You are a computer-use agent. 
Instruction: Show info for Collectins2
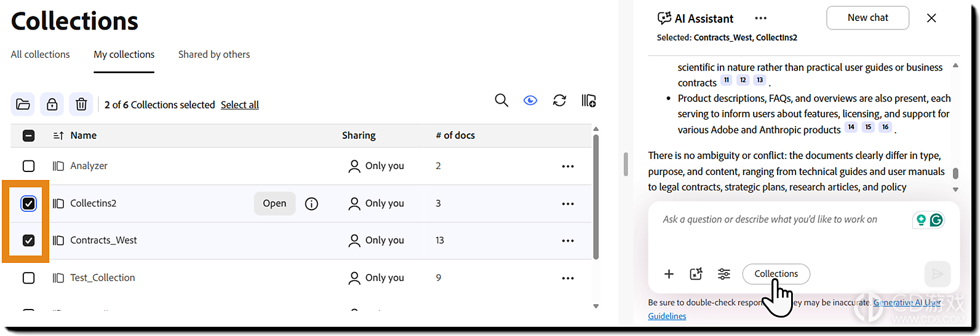(x=312, y=203)
